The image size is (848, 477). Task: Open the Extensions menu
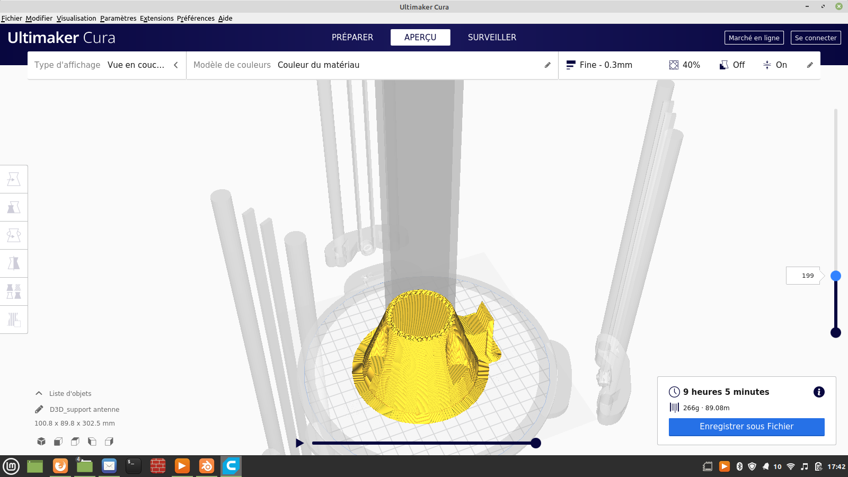[156, 18]
